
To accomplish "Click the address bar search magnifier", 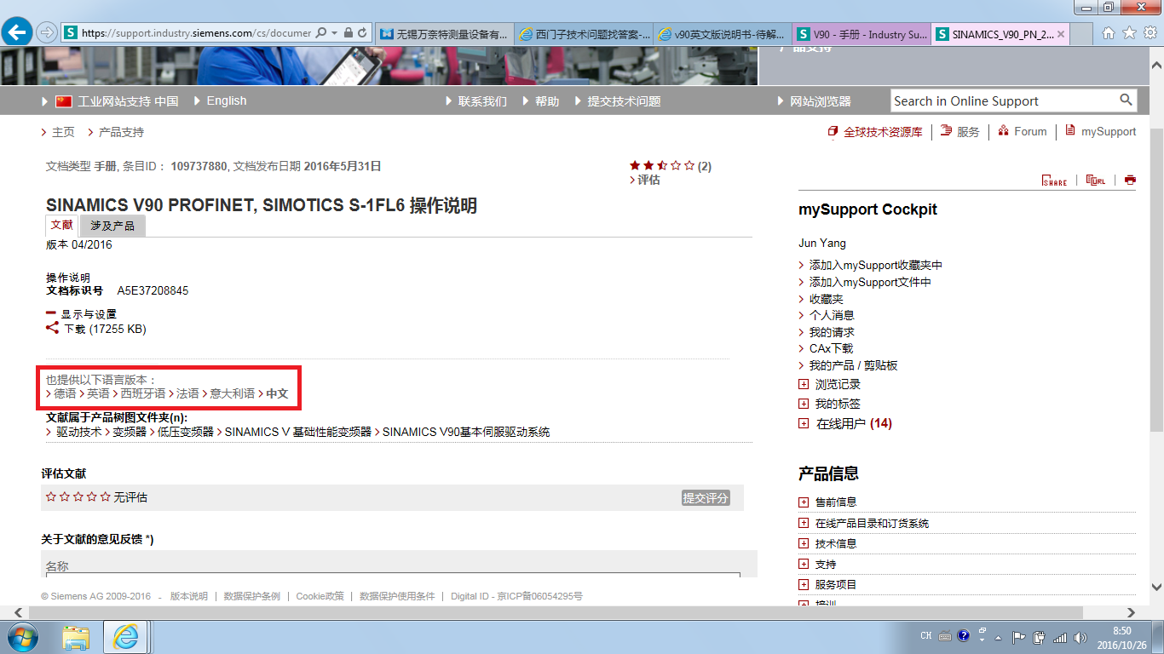I will click(321, 33).
